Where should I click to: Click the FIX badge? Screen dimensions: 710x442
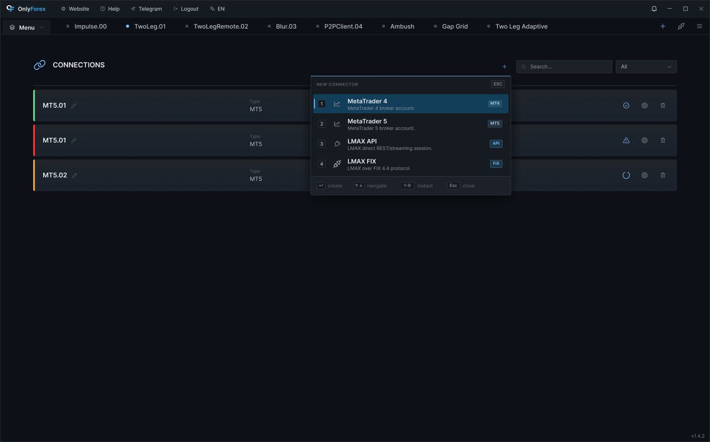[496, 163]
